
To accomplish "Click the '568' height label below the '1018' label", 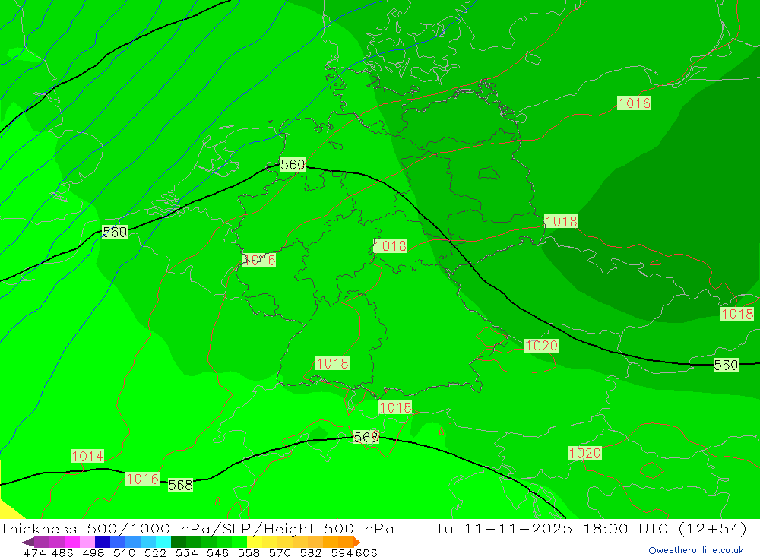I will tap(366, 437).
